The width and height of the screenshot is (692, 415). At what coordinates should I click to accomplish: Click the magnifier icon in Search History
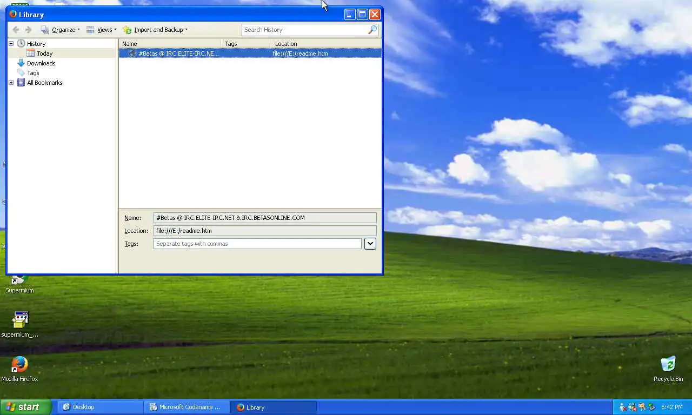(372, 30)
